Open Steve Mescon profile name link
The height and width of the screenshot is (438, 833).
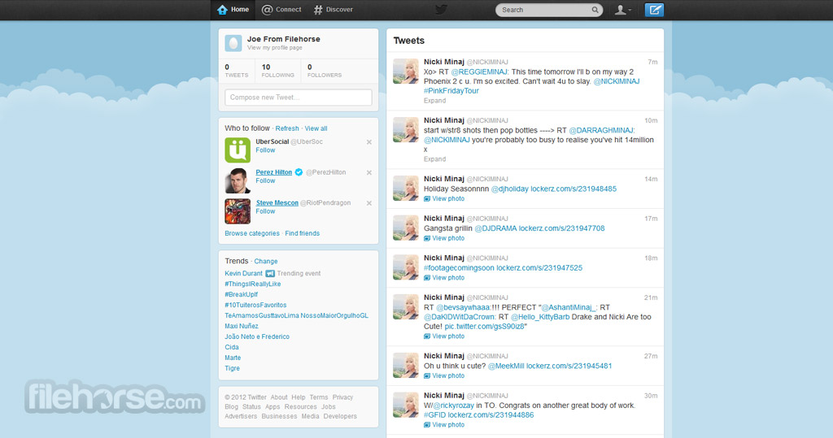point(277,203)
